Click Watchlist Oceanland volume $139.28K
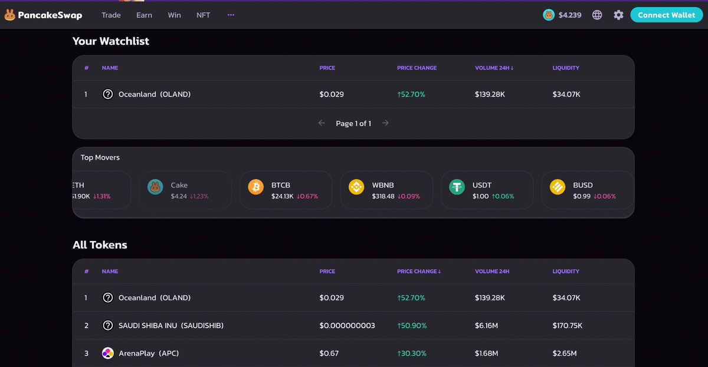This screenshot has height=367, width=708. pos(490,94)
